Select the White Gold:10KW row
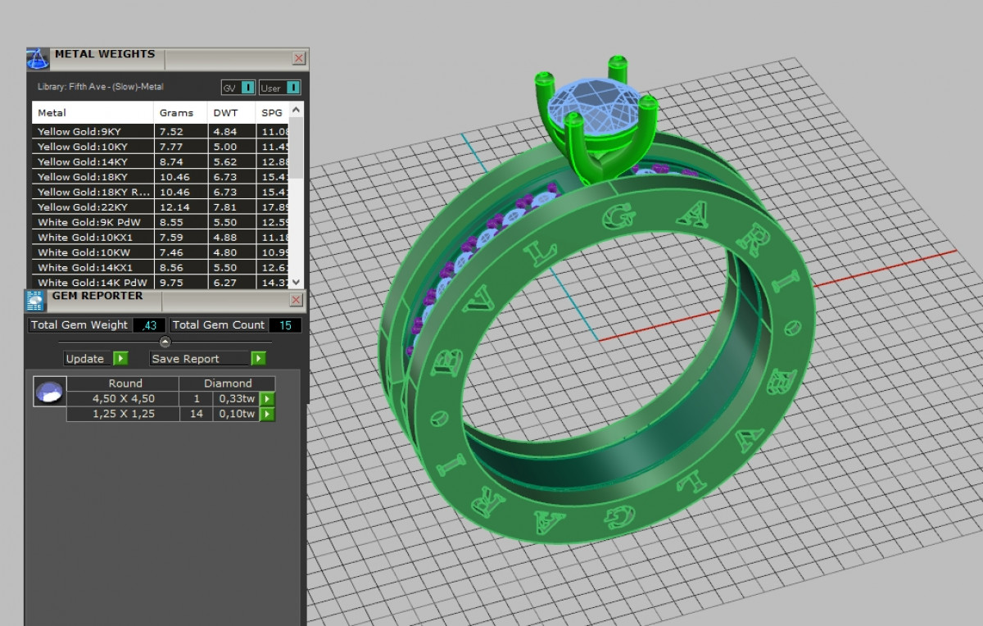The image size is (983, 626). pyautogui.click(x=92, y=252)
